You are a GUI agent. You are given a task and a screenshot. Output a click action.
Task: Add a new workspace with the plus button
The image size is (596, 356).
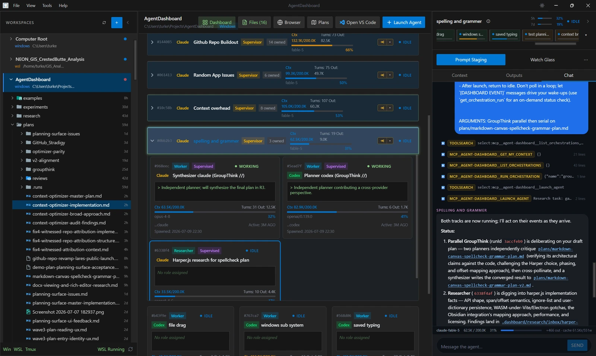[x=117, y=23]
